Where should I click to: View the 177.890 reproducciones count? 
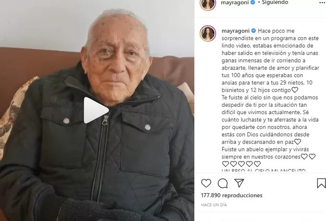click(x=231, y=195)
